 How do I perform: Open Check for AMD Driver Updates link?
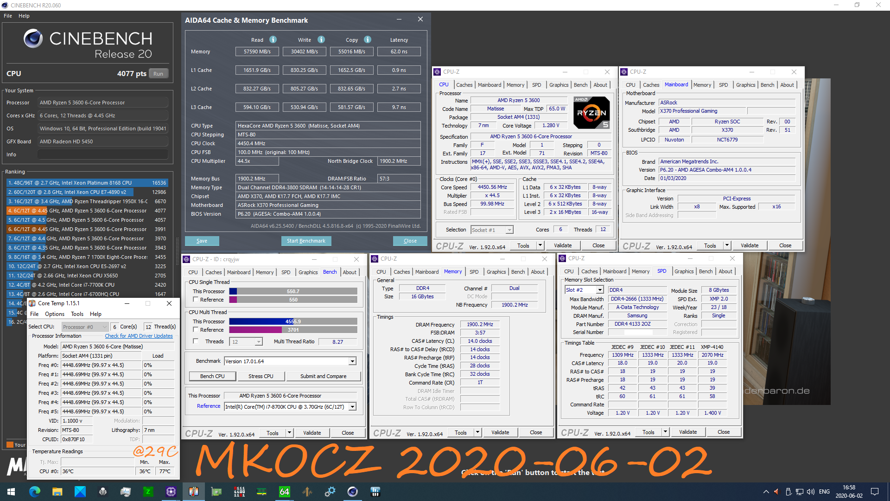139,336
